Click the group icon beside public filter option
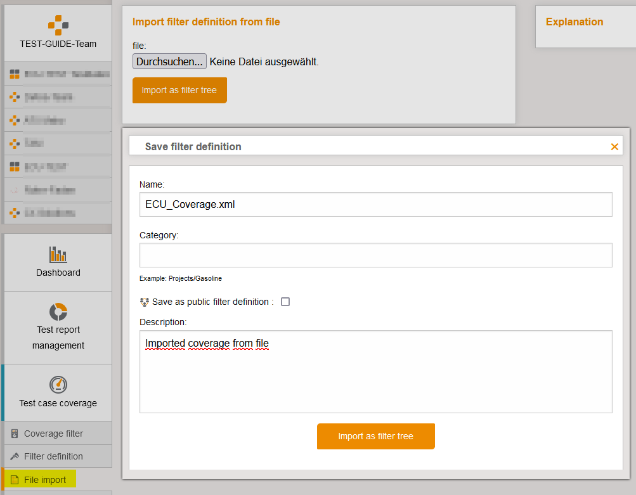 point(145,302)
